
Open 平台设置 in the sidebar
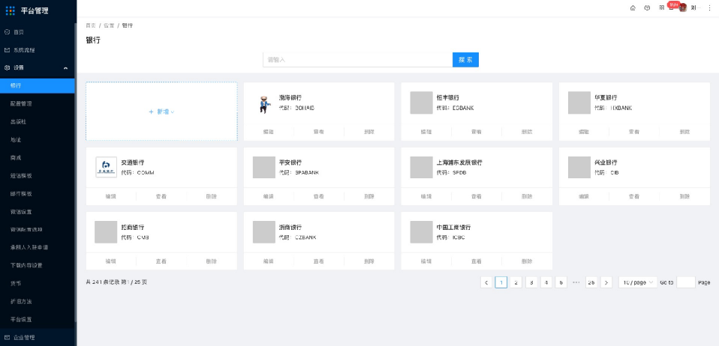point(37,320)
